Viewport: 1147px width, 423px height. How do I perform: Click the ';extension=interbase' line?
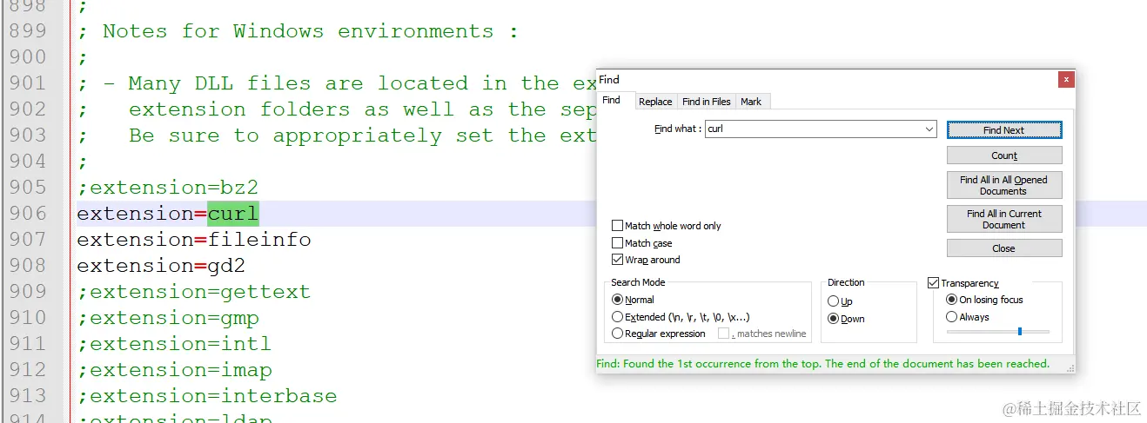pos(207,396)
